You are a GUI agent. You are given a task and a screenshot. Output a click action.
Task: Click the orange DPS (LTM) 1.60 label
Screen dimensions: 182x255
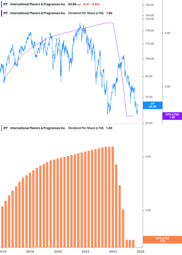point(162,240)
